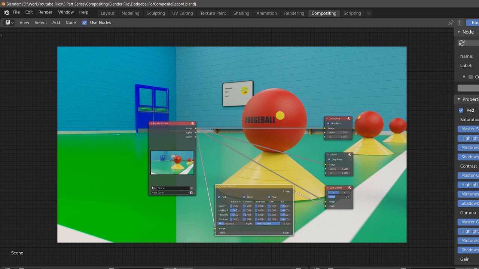Toggle Use Alpha on the Composite node
Image resolution: width=479 pixels, height=269 pixels.
329,123
